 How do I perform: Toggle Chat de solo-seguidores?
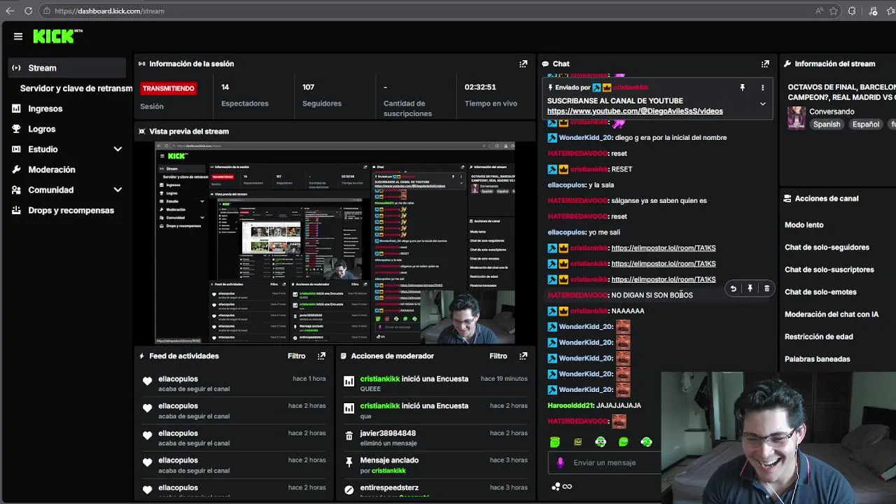click(827, 247)
